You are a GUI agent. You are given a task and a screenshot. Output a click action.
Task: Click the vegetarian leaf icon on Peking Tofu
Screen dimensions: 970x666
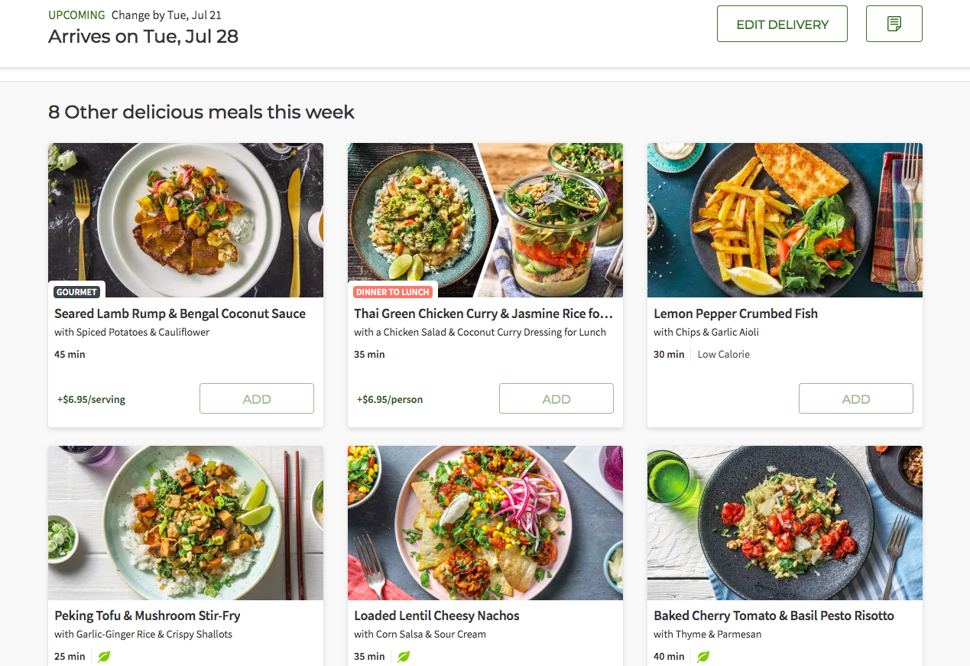[x=104, y=656]
